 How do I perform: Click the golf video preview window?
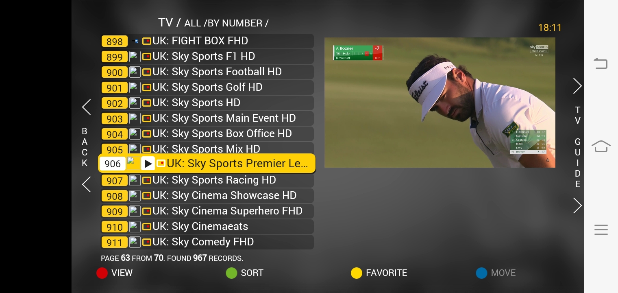440,103
